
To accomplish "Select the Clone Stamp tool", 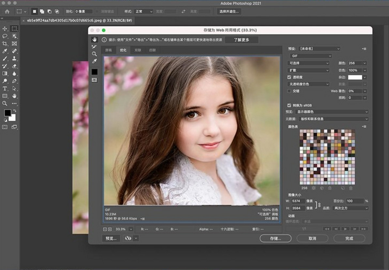I will tap(14, 59).
